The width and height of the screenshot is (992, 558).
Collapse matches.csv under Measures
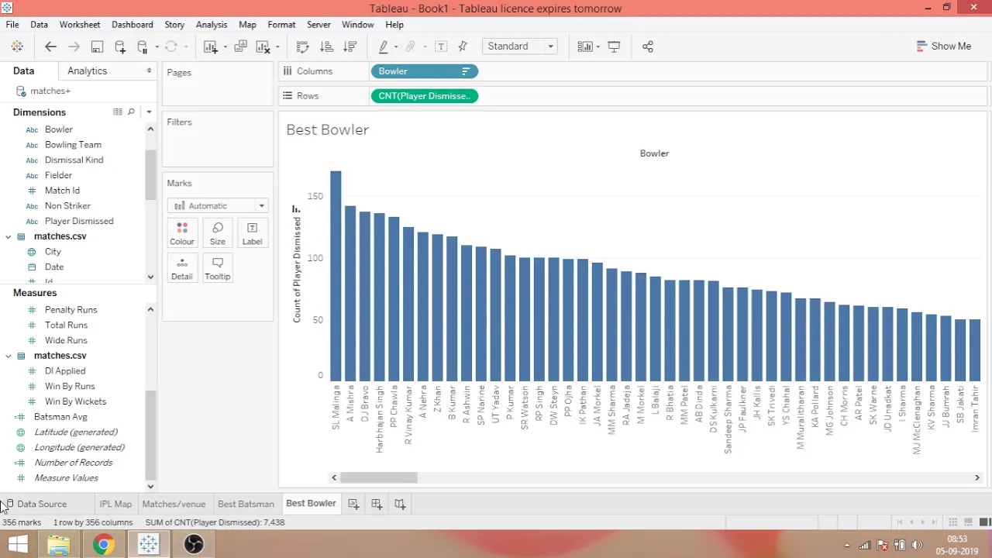(x=9, y=356)
